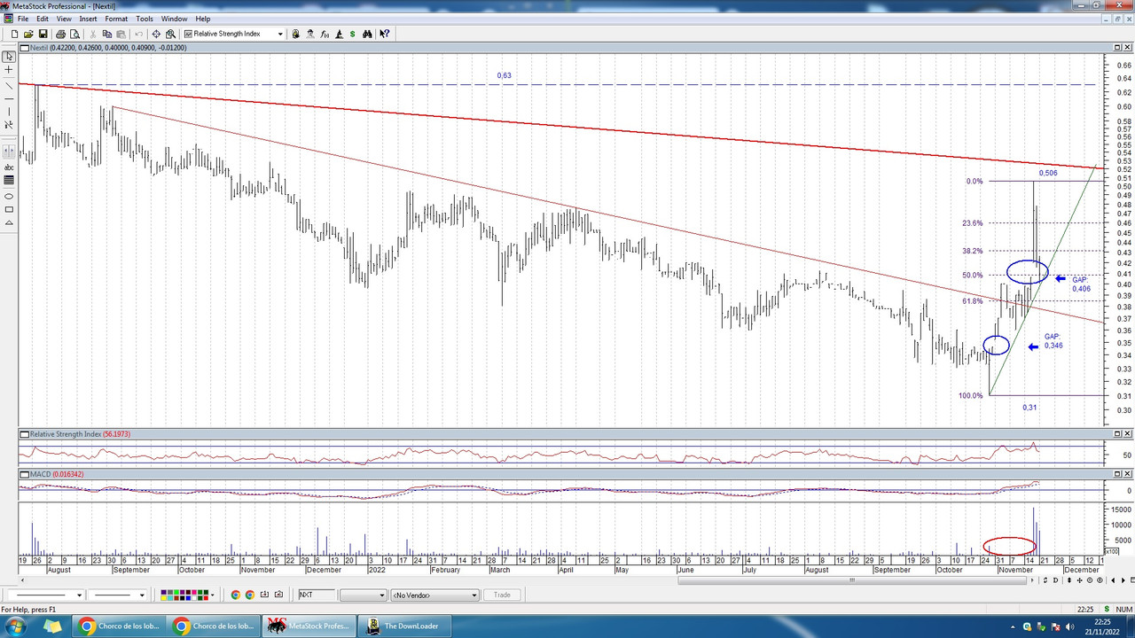Open the File menu
1135x638 pixels.
click(x=23, y=19)
